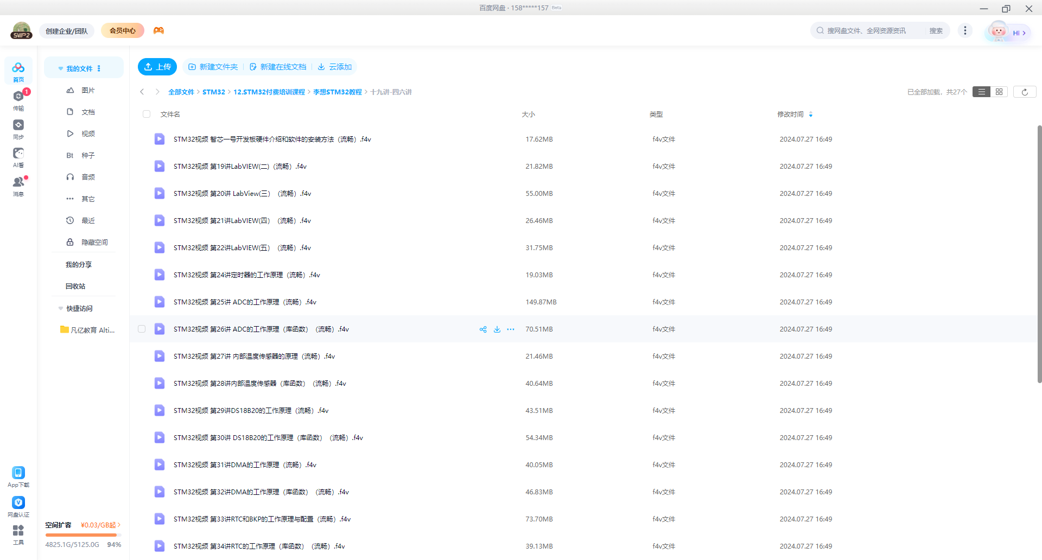This screenshot has height=560, width=1042.
Task: Refresh the file list
Action: [1025, 92]
